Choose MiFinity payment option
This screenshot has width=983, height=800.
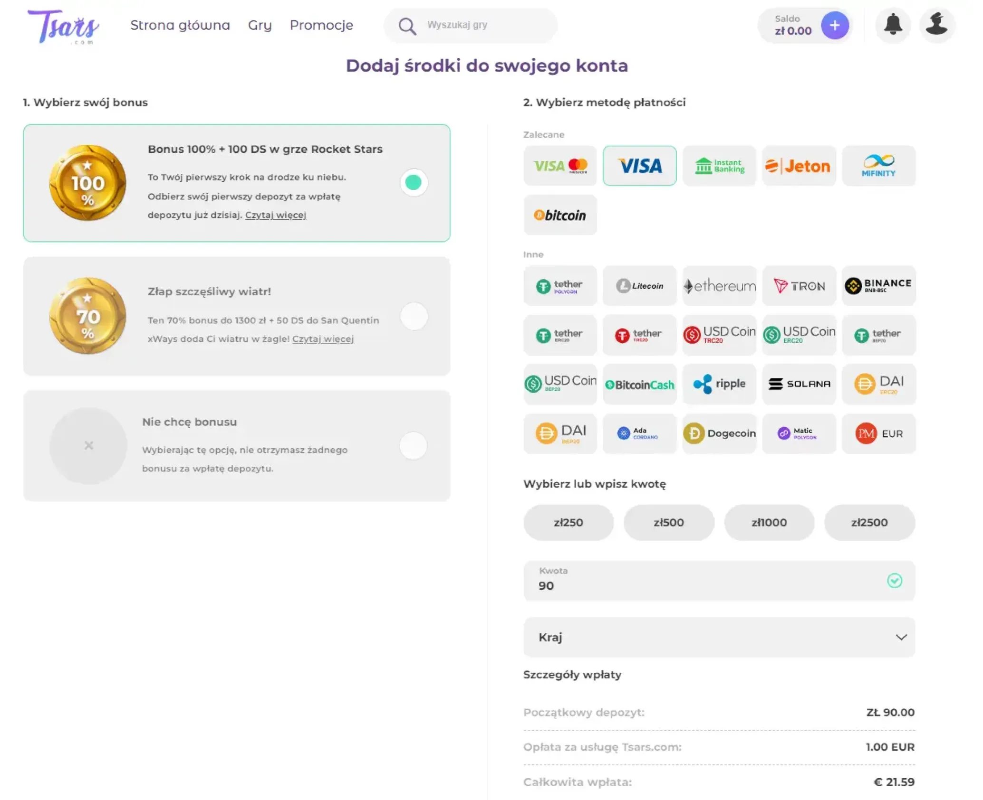(x=878, y=166)
